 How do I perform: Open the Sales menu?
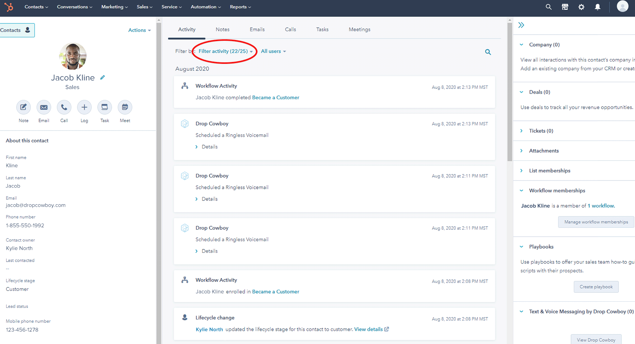144,7
